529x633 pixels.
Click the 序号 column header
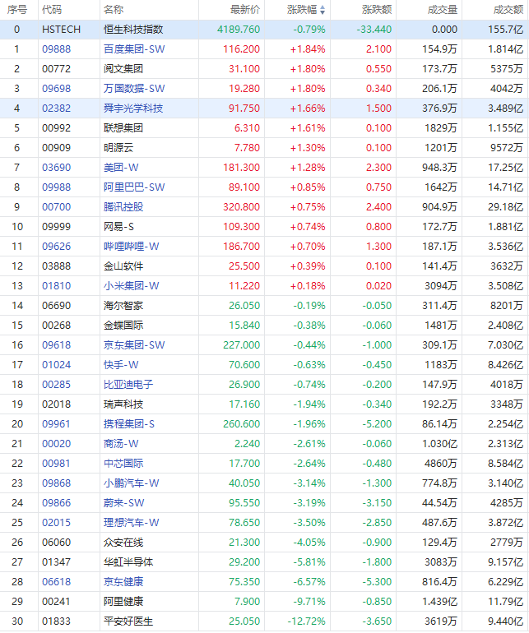17,10
